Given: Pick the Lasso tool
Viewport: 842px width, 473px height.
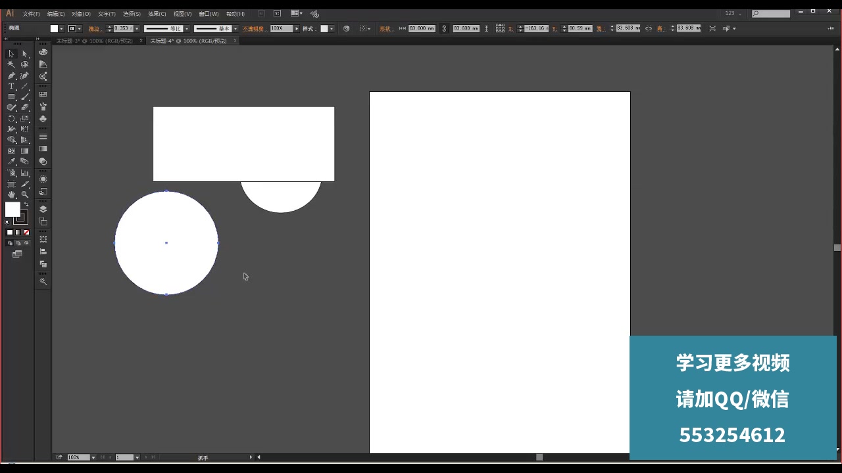Looking at the screenshot, I should 25,64.
